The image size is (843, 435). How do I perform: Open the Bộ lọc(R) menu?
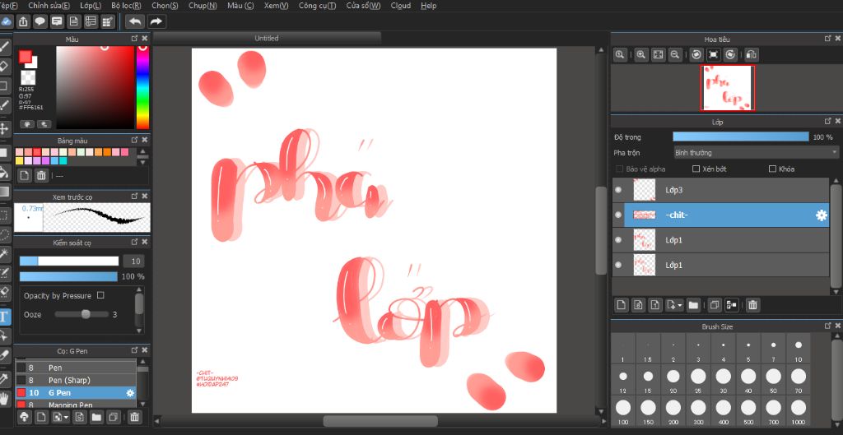(126, 6)
